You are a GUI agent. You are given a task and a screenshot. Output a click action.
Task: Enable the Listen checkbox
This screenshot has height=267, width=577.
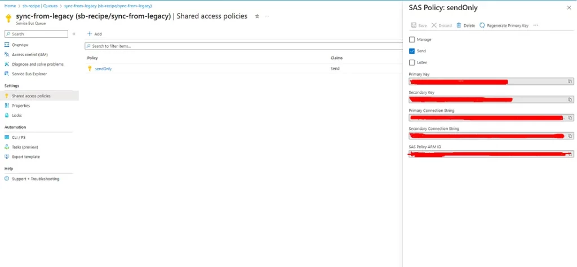pyautogui.click(x=412, y=62)
